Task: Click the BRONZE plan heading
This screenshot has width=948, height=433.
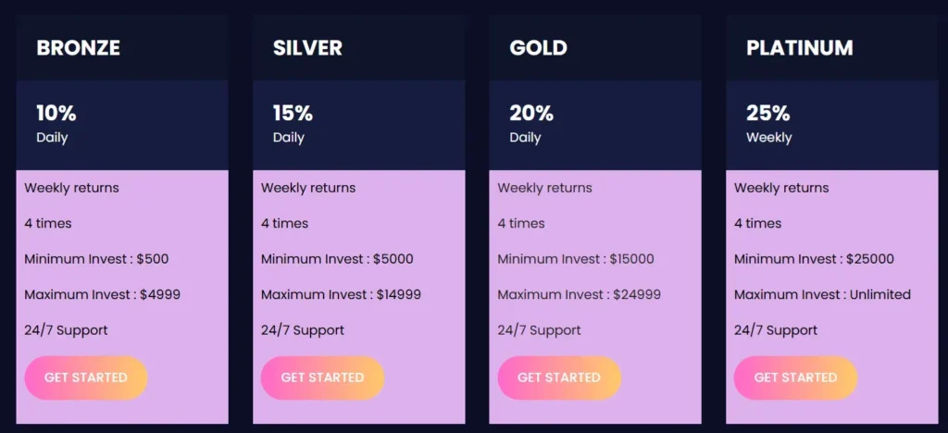Action: (79, 48)
